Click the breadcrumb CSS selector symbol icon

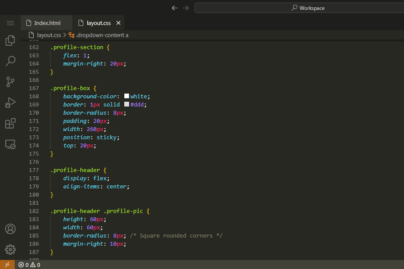pyautogui.click(x=71, y=35)
